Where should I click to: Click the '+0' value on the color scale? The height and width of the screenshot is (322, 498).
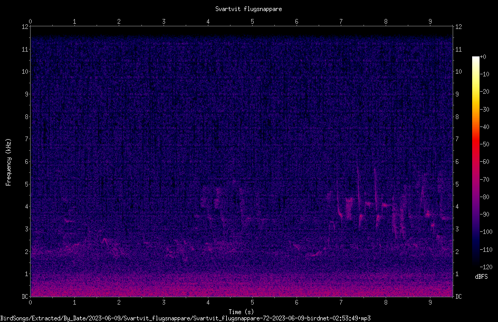coord(483,57)
